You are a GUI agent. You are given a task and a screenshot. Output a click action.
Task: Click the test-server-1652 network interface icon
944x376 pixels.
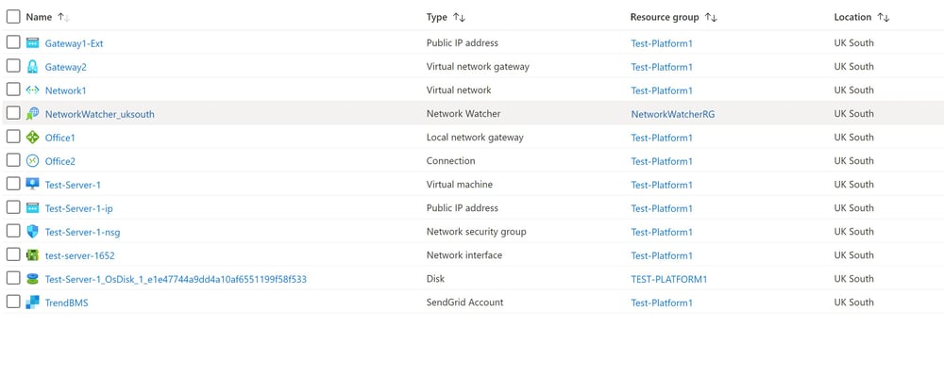(32, 255)
